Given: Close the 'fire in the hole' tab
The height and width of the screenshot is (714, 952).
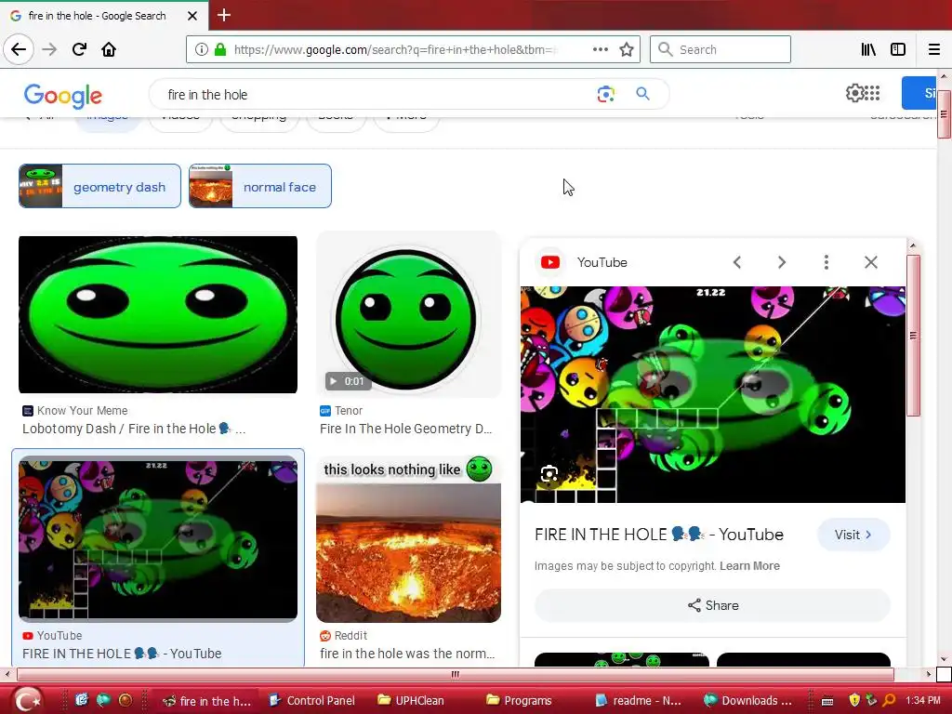Looking at the screenshot, I should [x=192, y=16].
